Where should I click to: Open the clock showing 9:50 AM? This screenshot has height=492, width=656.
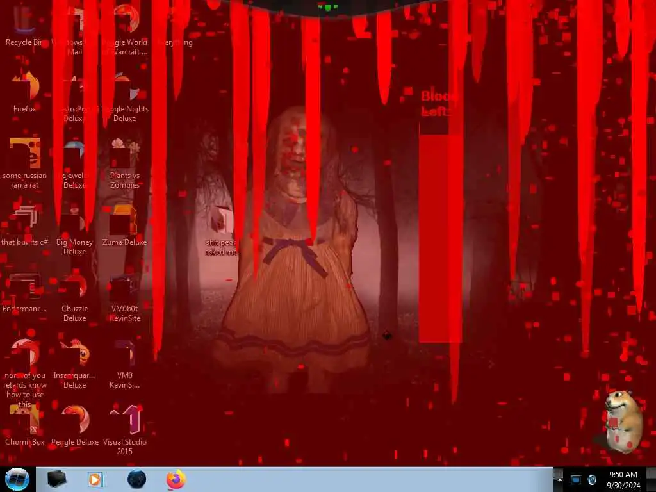(x=623, y=480)
